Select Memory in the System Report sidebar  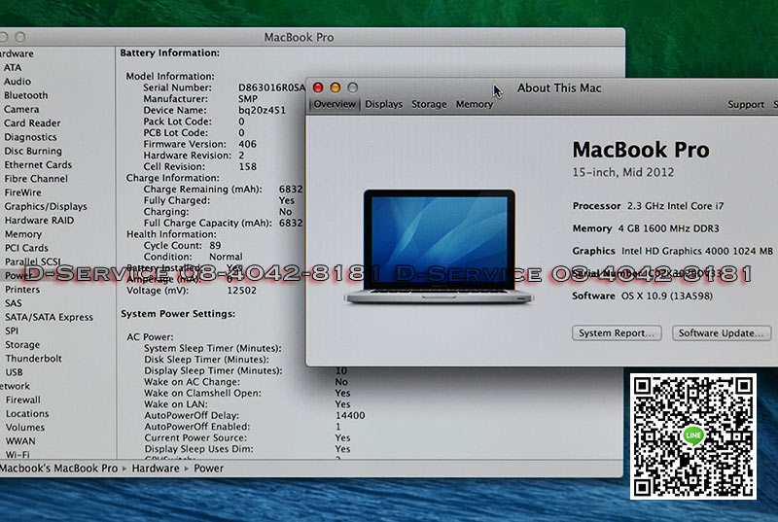(23, 234)
